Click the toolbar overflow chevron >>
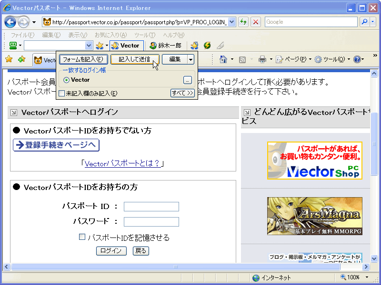The image size is (381, 285). [375, 56]
